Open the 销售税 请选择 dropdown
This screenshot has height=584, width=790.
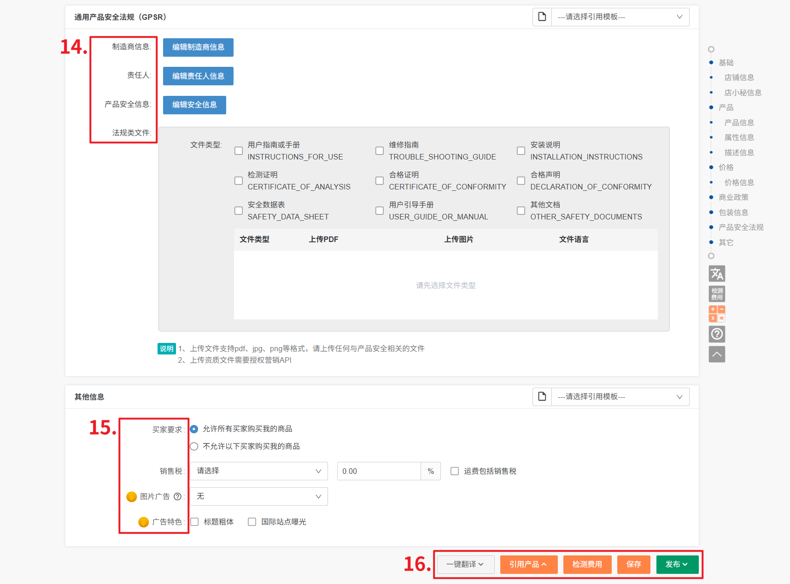259,471
